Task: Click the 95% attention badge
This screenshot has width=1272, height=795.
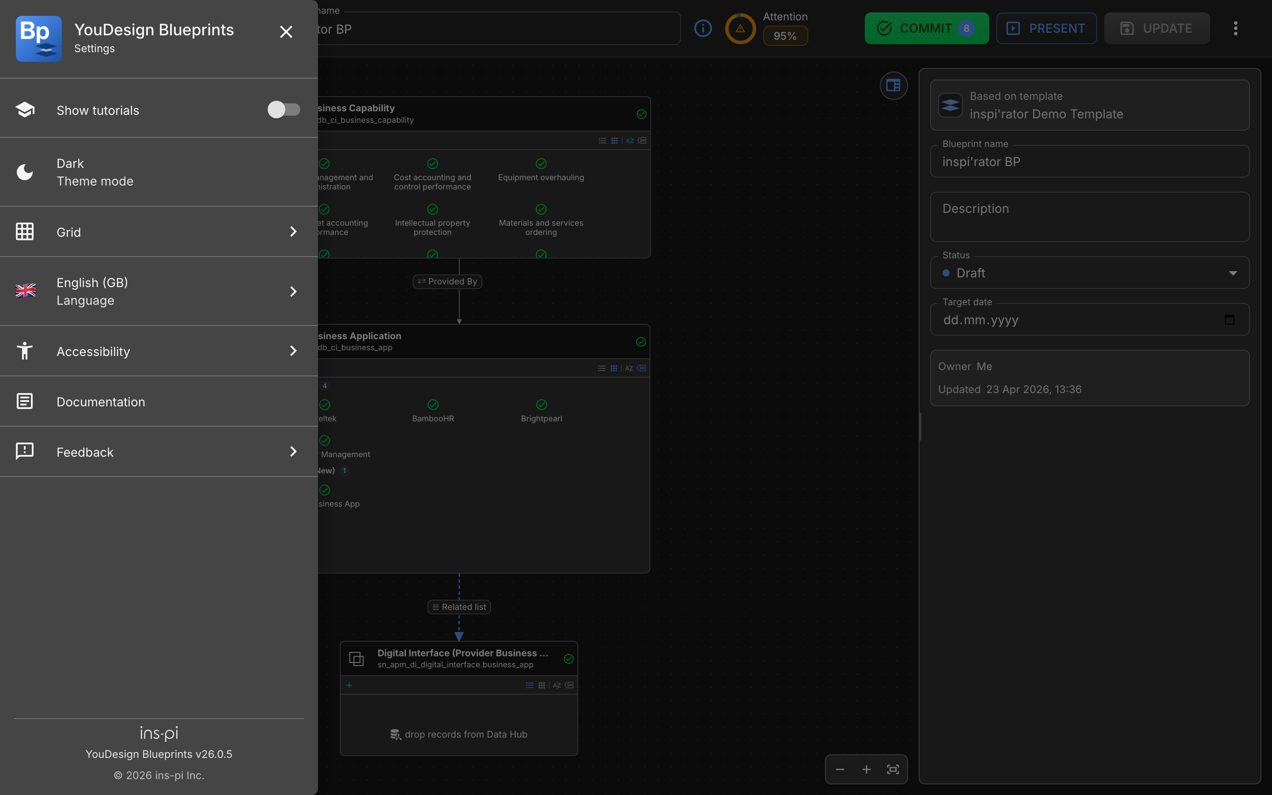Action: tap(785, 36)
